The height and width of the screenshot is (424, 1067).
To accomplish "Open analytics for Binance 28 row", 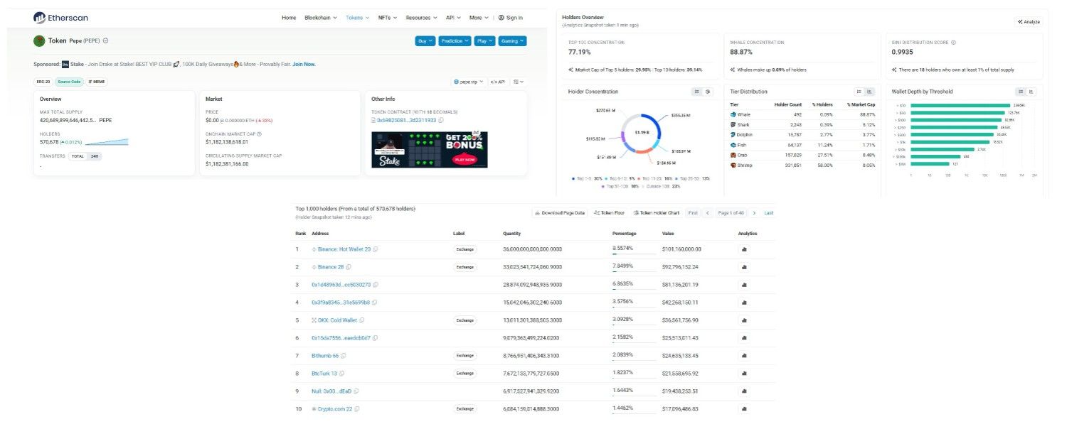I will point(744,267).
